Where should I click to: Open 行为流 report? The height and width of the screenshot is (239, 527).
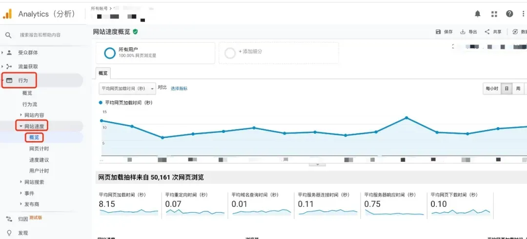click(30, 105)
